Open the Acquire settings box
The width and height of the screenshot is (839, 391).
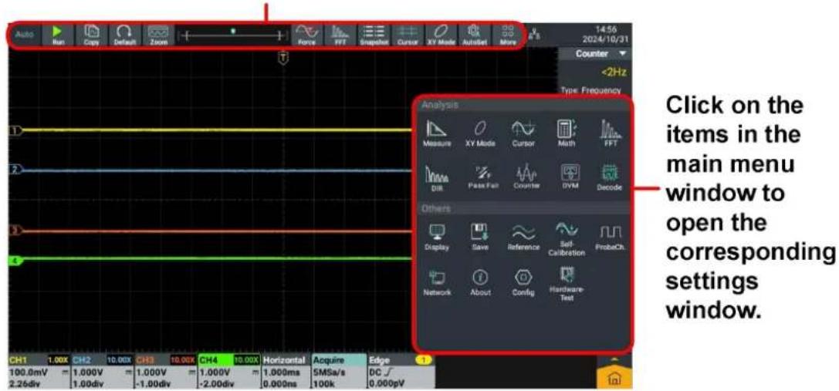[x=339, y=372]
